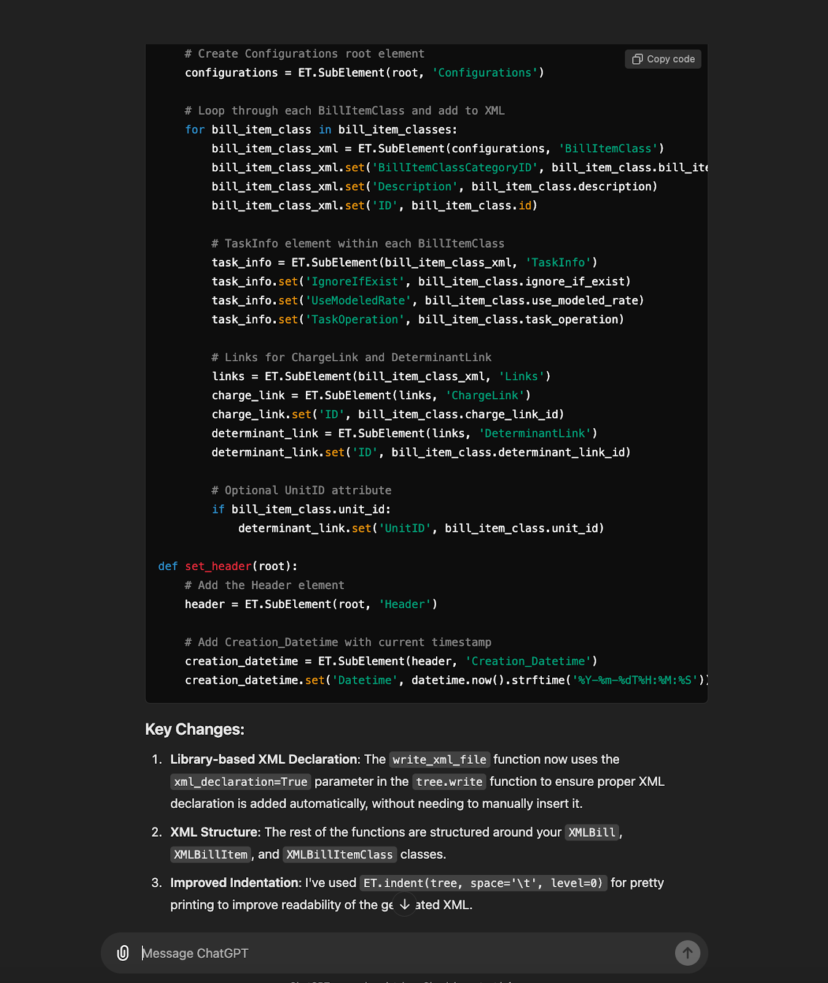The image size is (828, 983).
Task: Click the 'XMLBill' inline code
Action: pos(592,832)
